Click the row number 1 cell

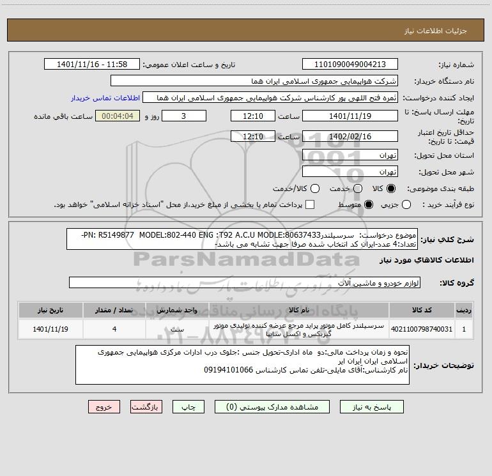tap(464, 329)
